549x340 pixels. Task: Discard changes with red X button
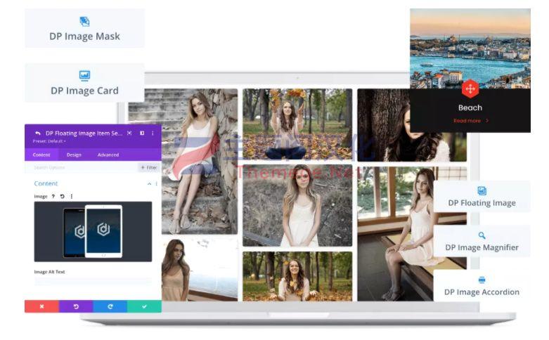pos(41,306)
